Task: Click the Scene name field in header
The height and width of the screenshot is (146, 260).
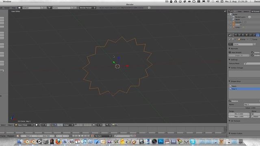Action: click(x=61, y=8)
